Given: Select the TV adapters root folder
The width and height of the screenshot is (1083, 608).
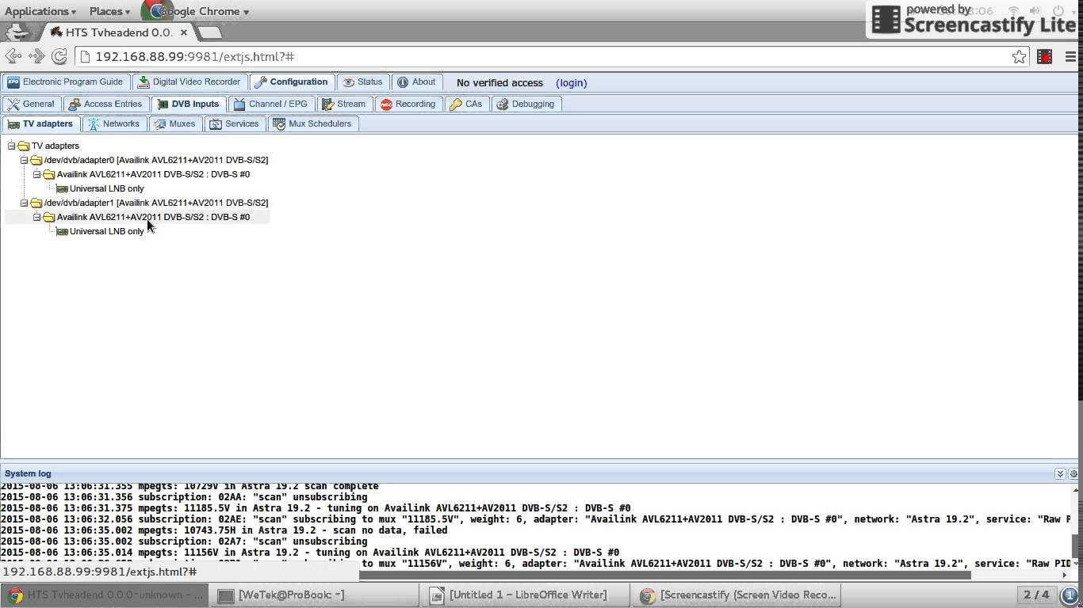Looking at the screenshot, I should pyautogui.click(x=55, y=146).
